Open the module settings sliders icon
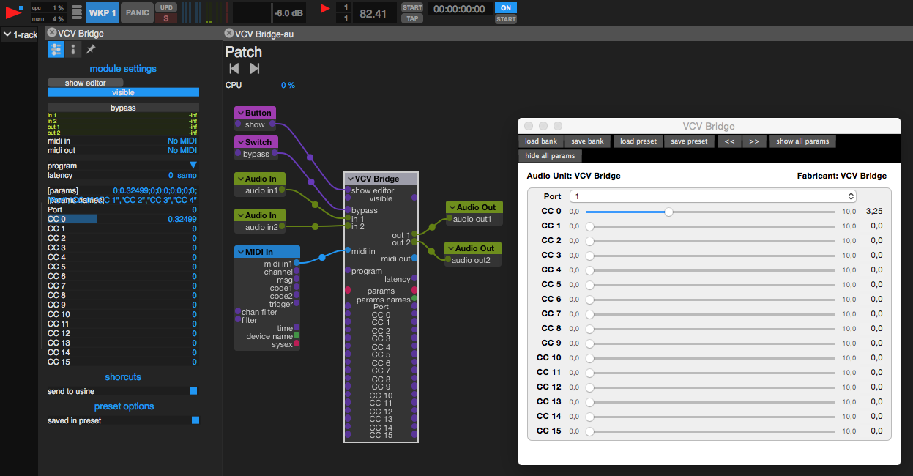Image resolution: width=913 pixels, height=476 pixels. point(56,49)
